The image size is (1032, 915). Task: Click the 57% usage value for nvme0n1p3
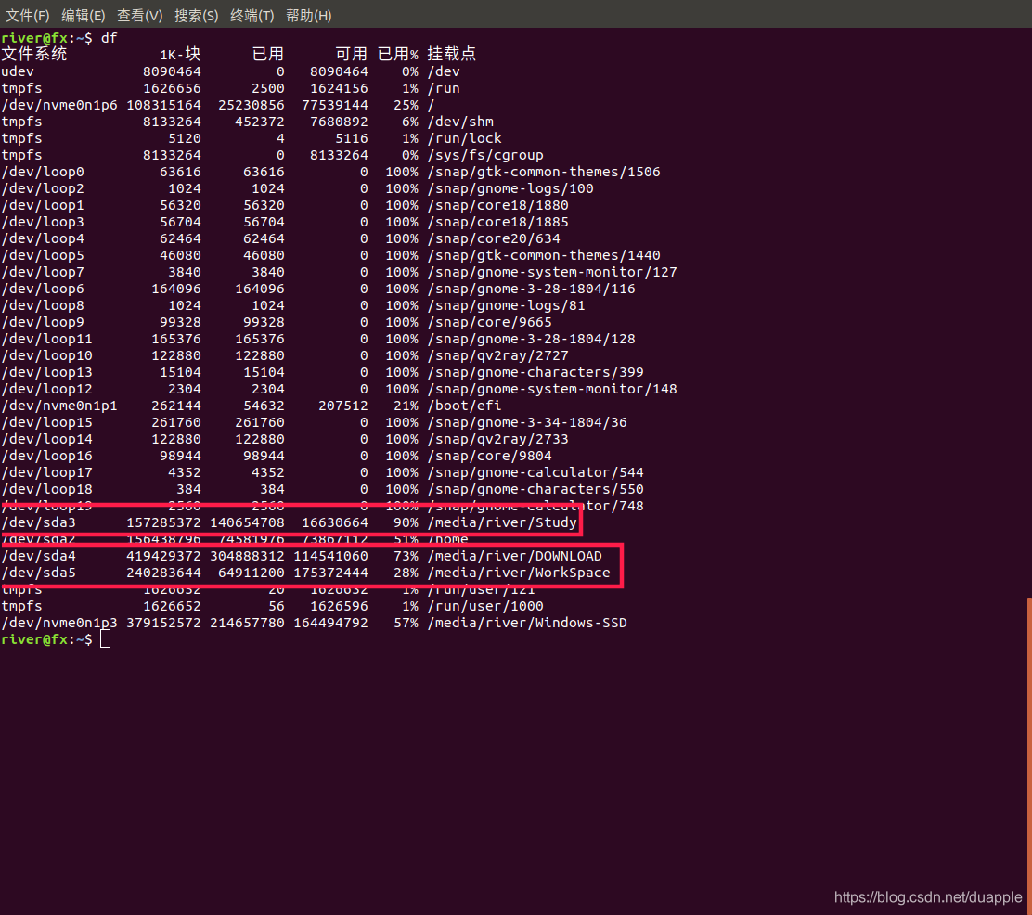click(x=406, y=623)
